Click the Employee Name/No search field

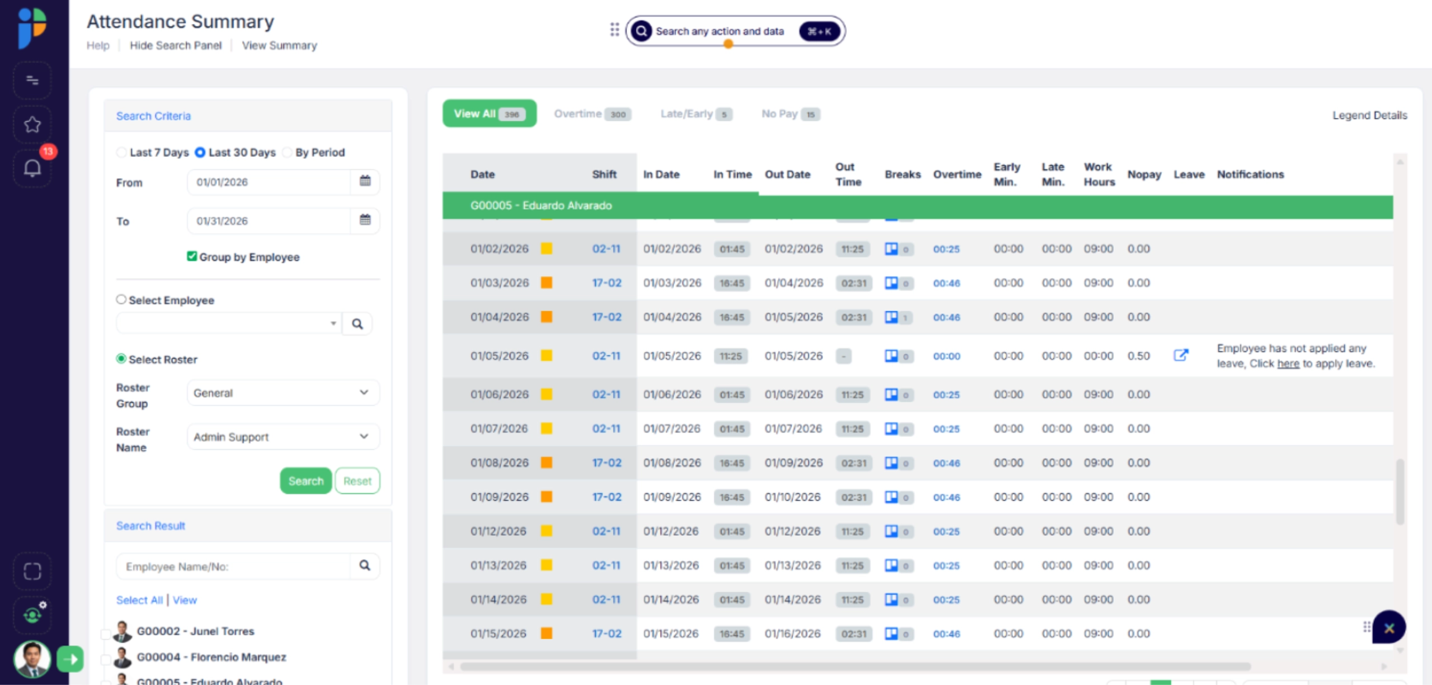coord(233,567)
